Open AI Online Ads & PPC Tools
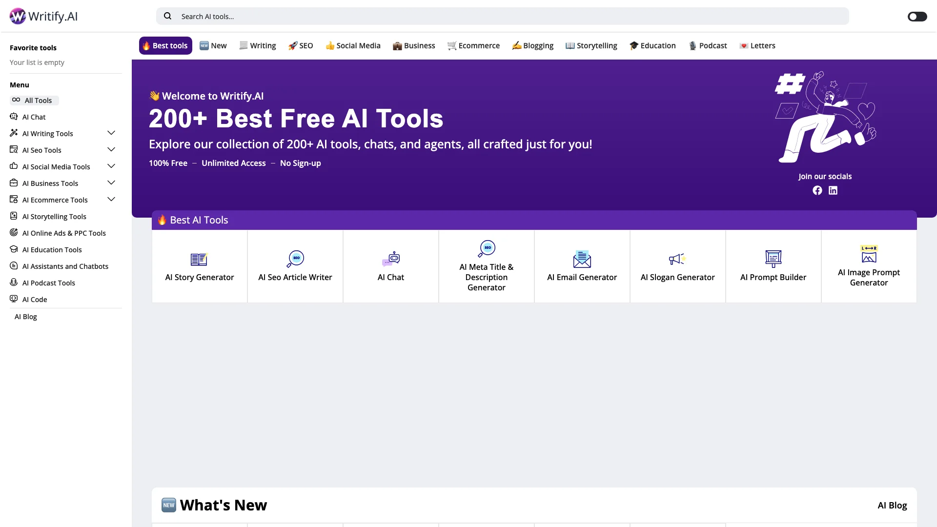This screenshot has height=527, width=937. tap(64, 233)
